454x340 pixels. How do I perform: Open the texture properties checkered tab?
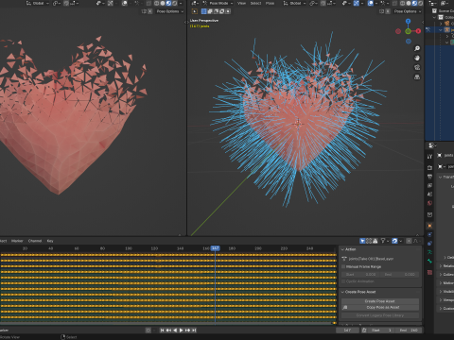point(429,272)
